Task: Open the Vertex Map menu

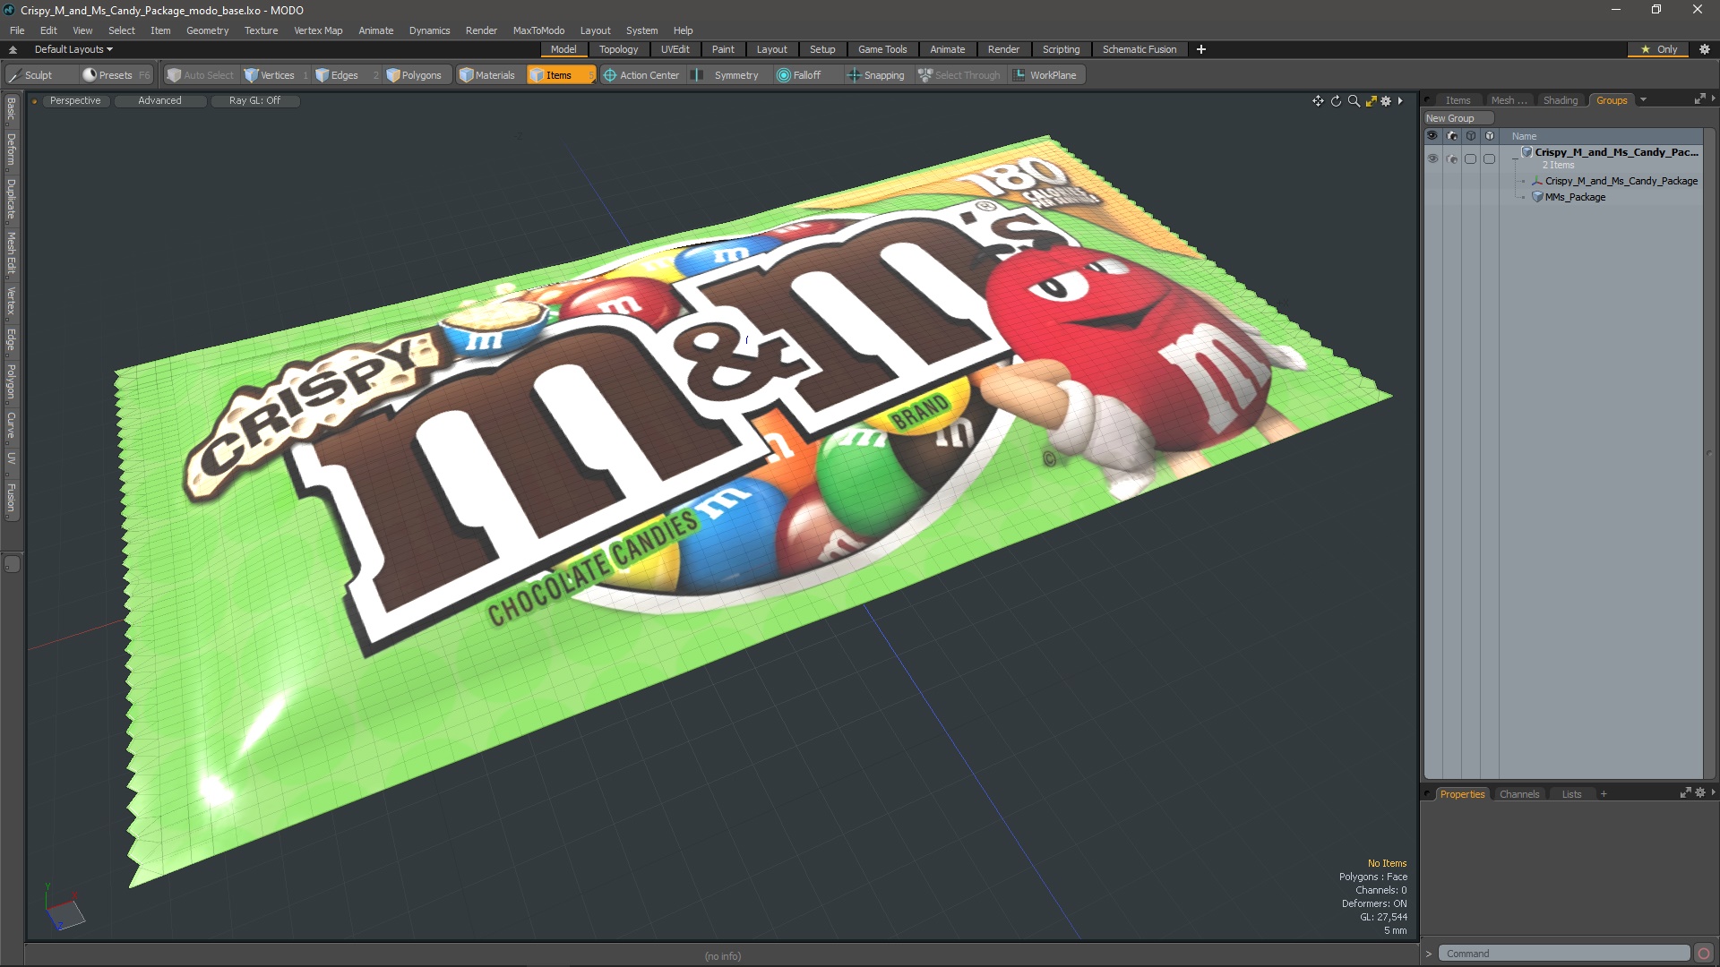Action: point(318,30)
